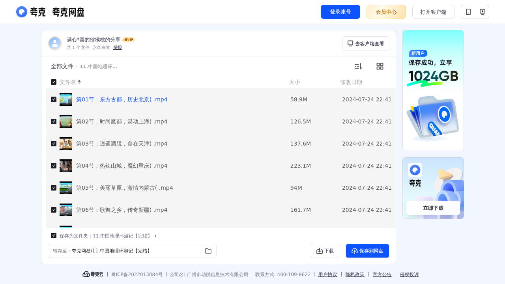This screenshot has width=505, height=284.
Task: Uncheck the 第01节 东方古都 file checkbox
Action: click(x=54, y=99)
